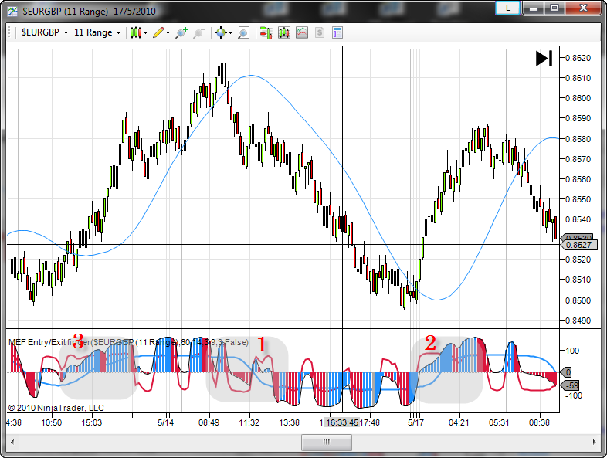Open the data series candlestick icon

pyautogui.click(x=284, y=32)
